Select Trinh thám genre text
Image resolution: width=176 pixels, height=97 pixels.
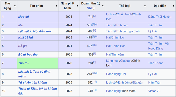coord(128,91)
